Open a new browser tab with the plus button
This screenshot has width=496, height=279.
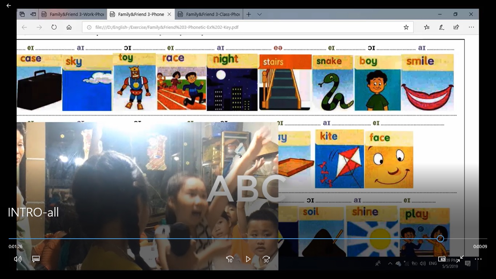tap(249, 14)
